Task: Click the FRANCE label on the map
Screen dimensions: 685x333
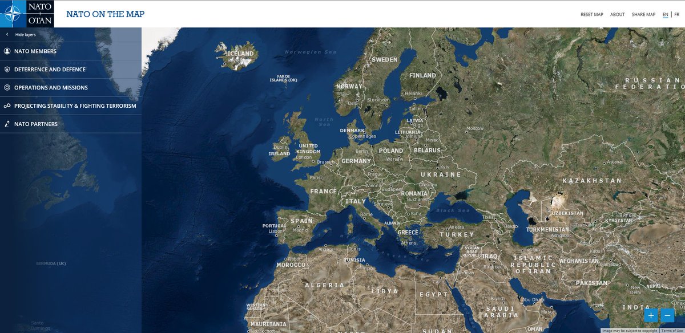Action: coord(324,192)
